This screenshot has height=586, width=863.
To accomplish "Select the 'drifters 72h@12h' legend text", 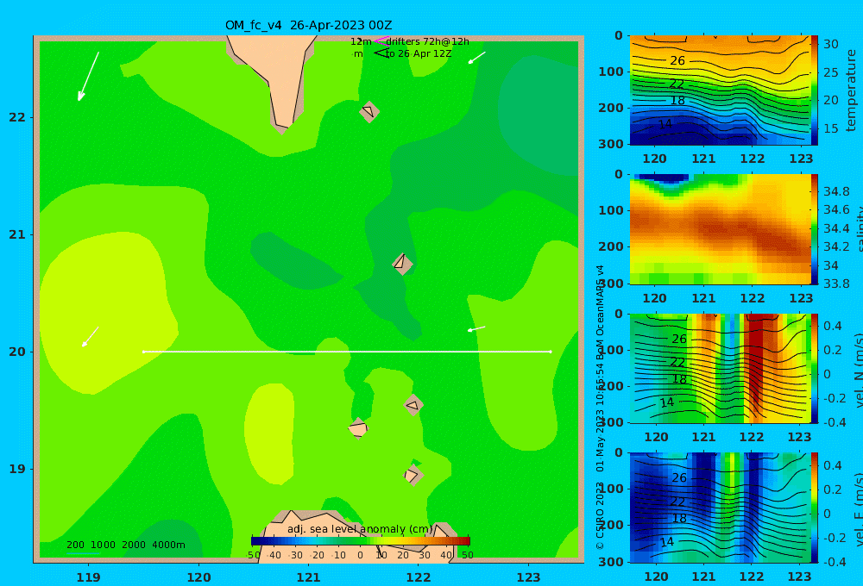I will pyautogui.click(x=428, y=41).
